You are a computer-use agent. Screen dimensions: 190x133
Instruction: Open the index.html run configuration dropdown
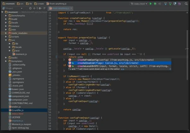click(x=139, y=4)
